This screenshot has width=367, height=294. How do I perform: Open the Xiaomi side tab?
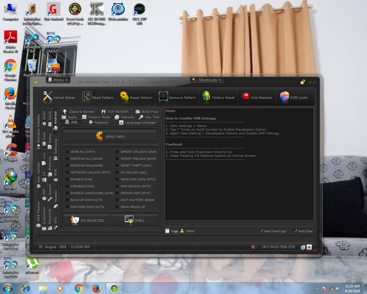(50, 193)
